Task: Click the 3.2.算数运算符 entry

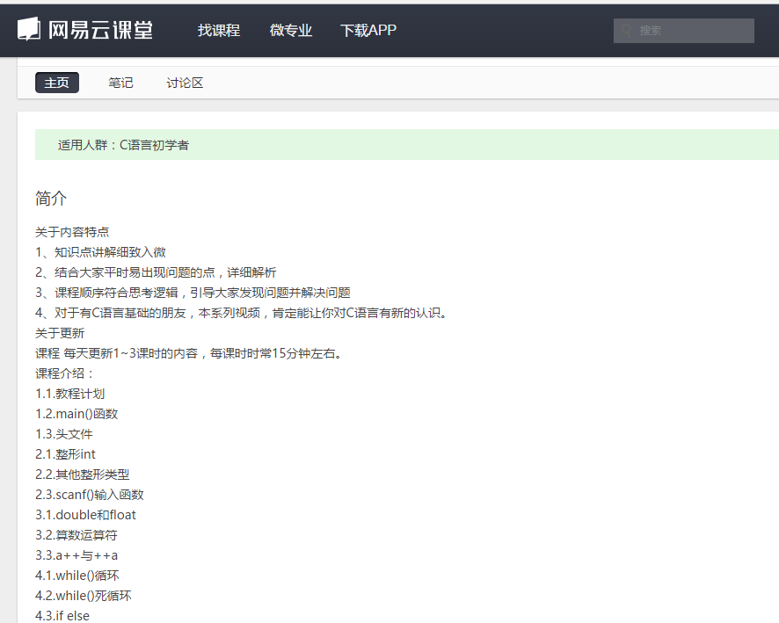Action: (76, 535)
